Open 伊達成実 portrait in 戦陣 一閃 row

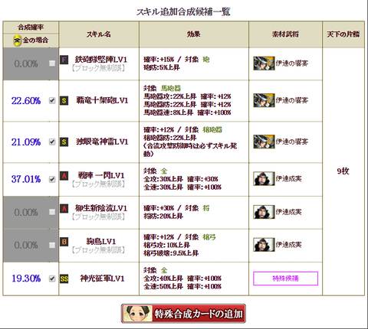pyautogui.click(x=264, y=178)
